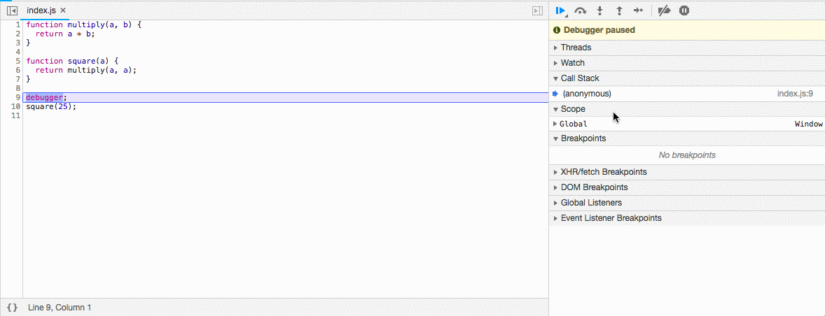Collapse the Call Stack section
Screen dimensions: 825x316
pos(579,78)
